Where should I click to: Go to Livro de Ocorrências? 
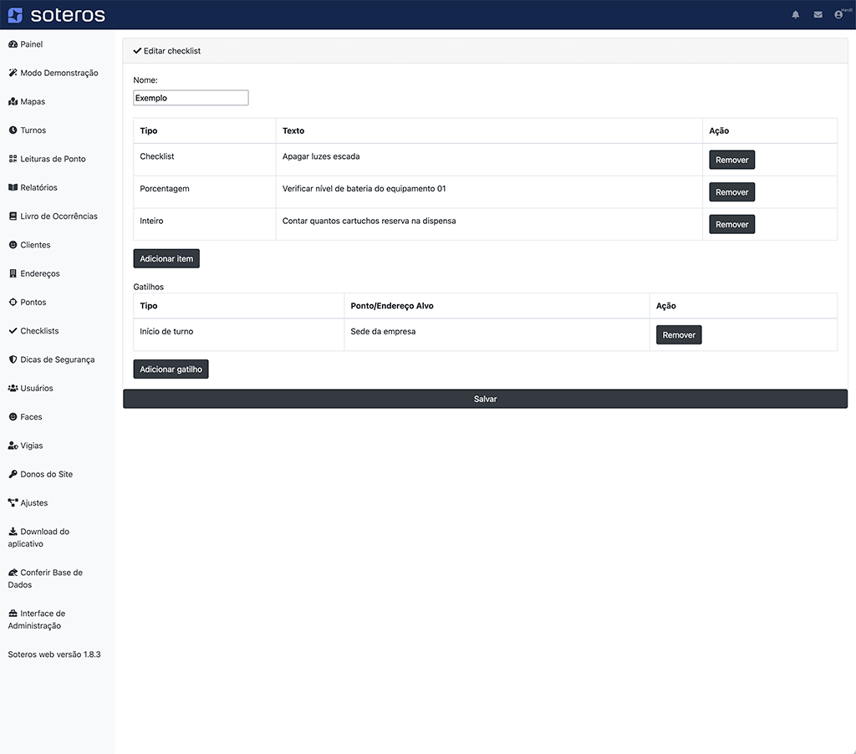tap(59, 217)
